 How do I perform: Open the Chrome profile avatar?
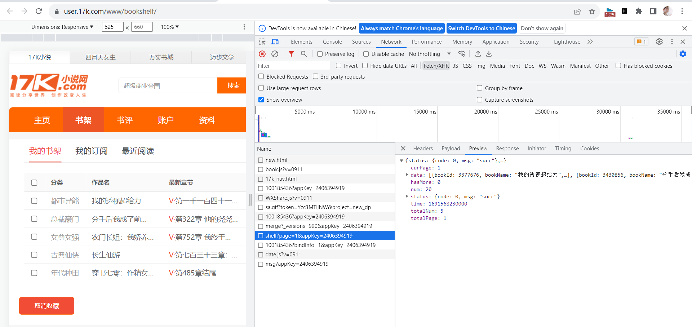[x=667, y=11]
